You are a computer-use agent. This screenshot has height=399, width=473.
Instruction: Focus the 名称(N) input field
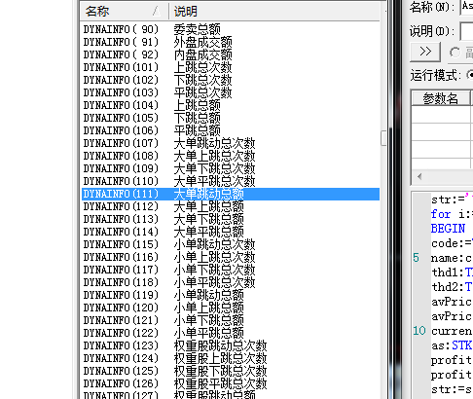[466, 7]
